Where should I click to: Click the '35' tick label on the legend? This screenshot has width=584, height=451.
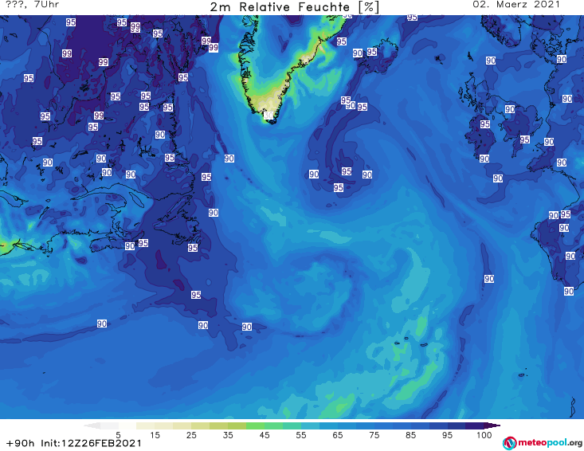click(x=228, y=435)
